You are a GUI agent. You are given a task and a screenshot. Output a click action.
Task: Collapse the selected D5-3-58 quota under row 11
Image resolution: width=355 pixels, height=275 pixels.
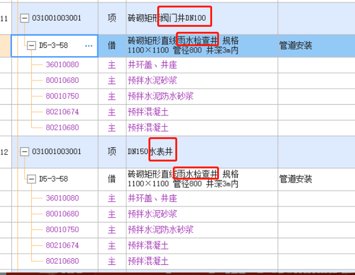tap(31, 46)
